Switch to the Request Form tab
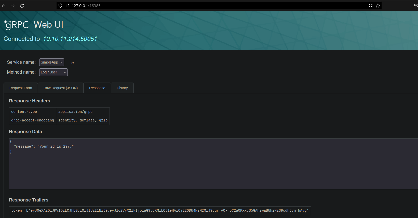 pos(21,88)
